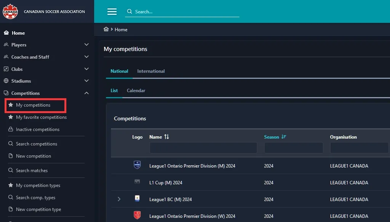Focus the top Search field
The height and width of the screenshot is (222, 390).
[182, 12]
